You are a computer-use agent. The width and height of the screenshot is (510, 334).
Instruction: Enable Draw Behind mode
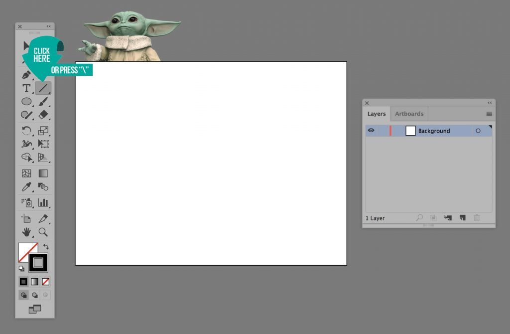coord(34,295)
